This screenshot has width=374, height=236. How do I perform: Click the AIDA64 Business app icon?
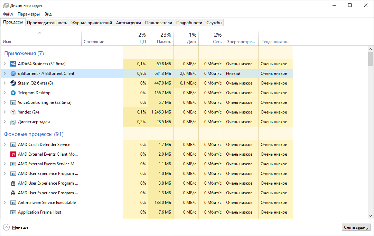[13, 64]
